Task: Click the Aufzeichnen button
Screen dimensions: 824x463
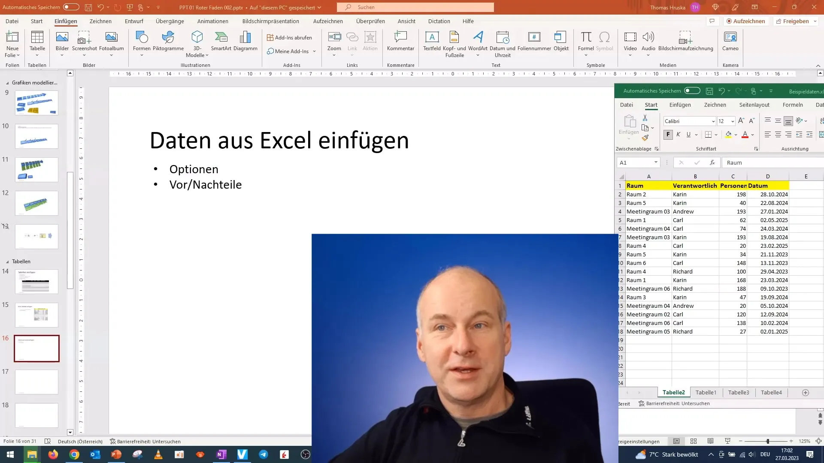Action: 746,21
